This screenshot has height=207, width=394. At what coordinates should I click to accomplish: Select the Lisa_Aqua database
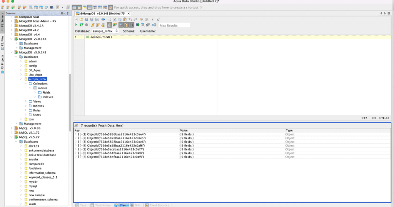click(x=35, y=75)
